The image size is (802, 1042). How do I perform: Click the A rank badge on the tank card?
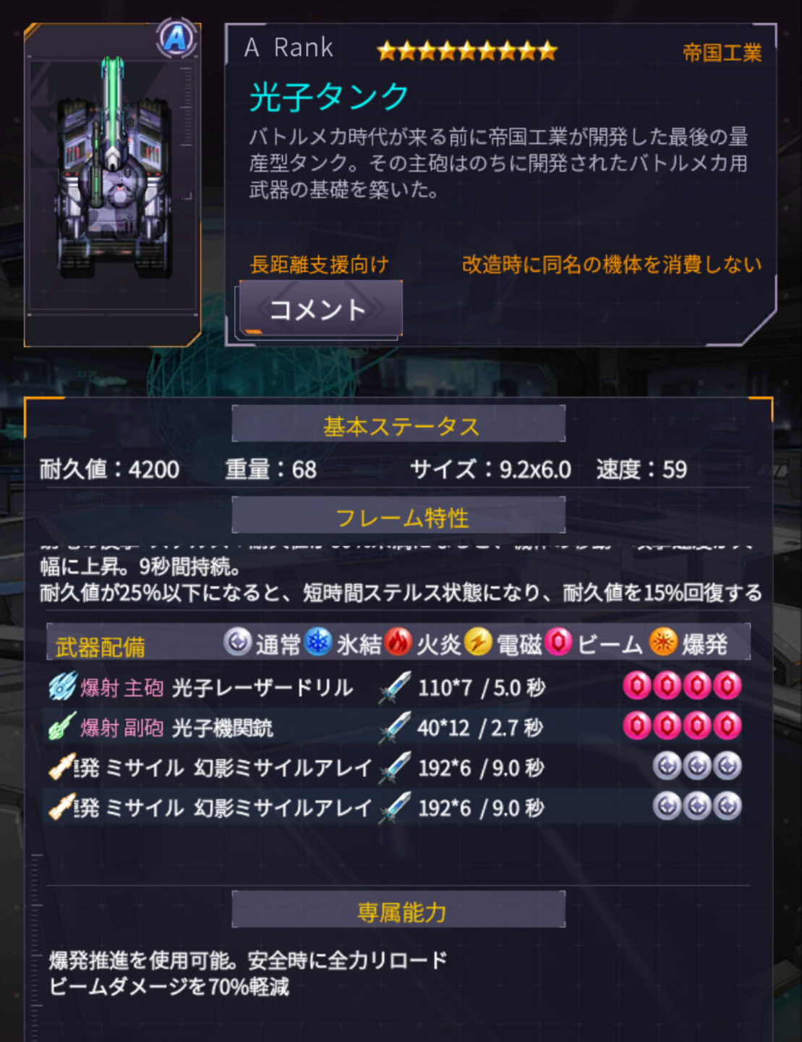[176, 38]
